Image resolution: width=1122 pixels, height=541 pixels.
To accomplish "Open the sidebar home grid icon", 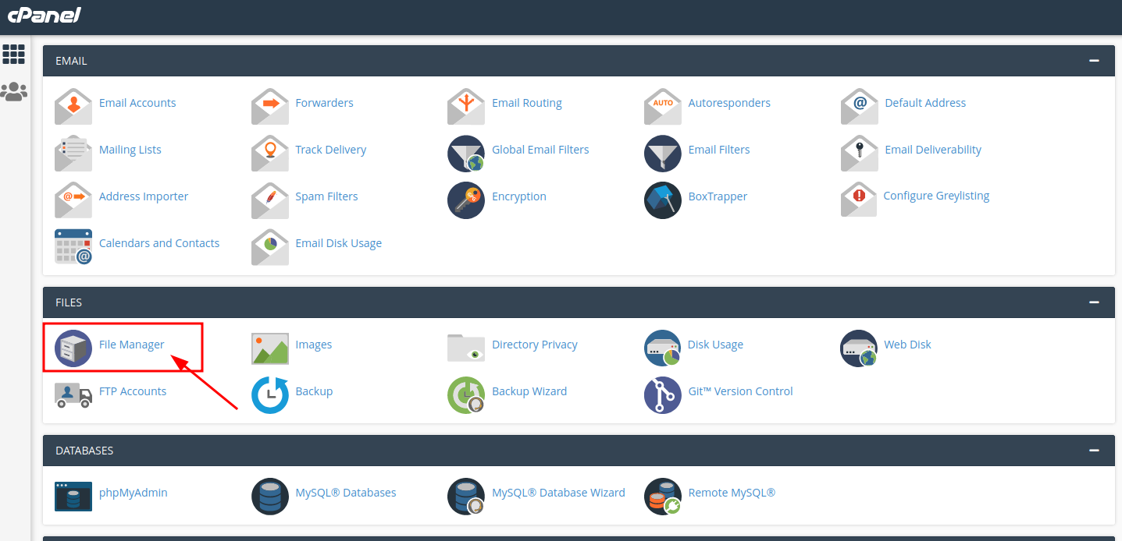I will coord(14,54).
